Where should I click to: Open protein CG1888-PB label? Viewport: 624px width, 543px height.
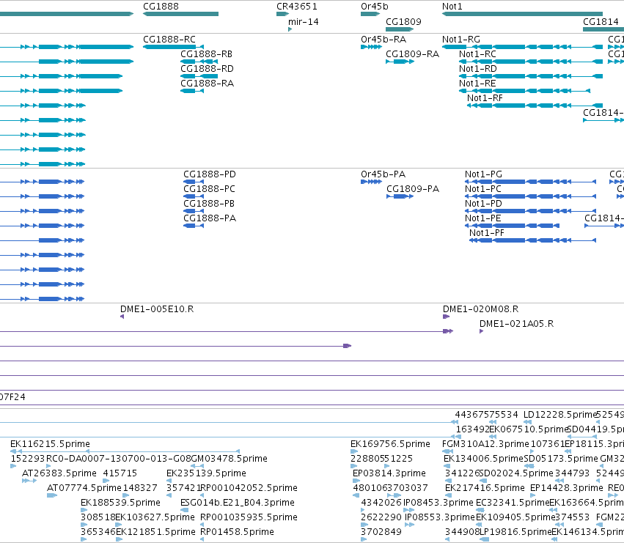[x=209, y=204]
